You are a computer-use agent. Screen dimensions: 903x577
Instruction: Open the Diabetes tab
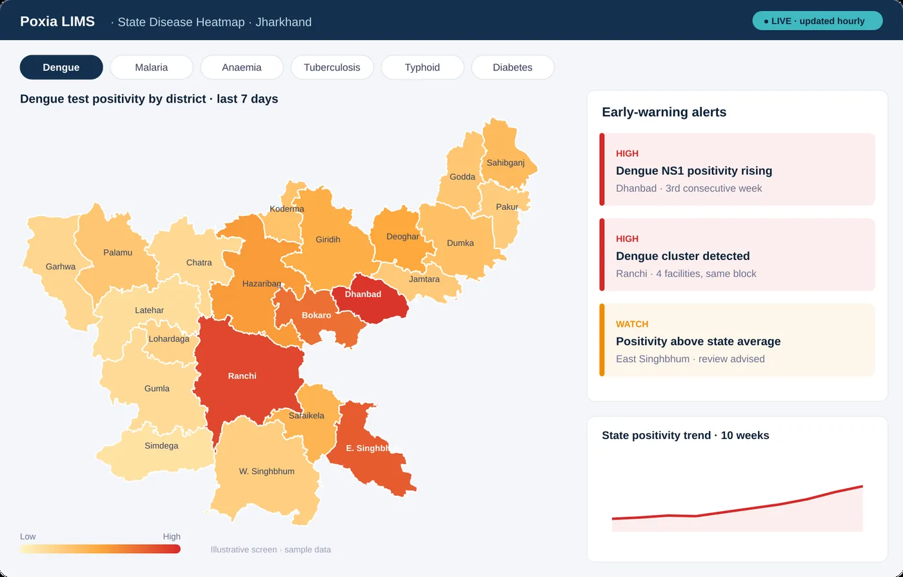pyautogui.click(x=513, y=67)
